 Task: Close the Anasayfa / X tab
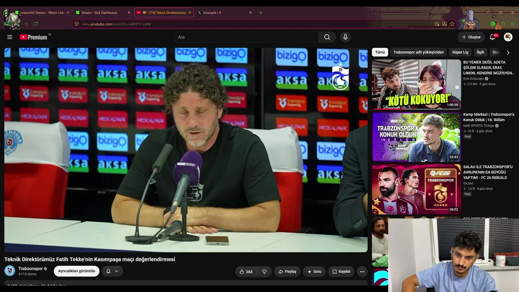251,13
